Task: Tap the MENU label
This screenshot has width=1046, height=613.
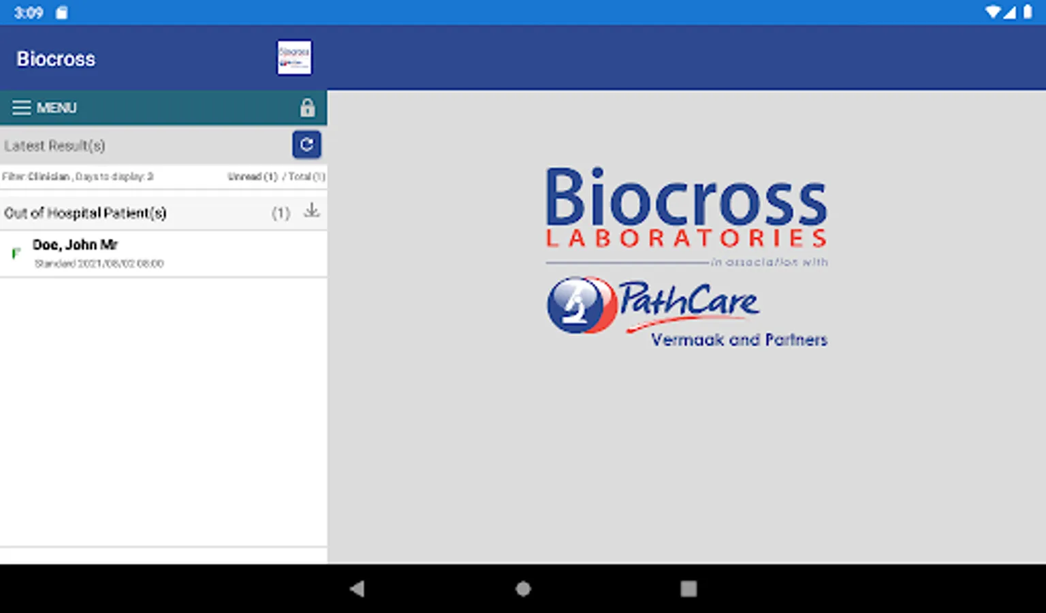Action: coord(57,108)
